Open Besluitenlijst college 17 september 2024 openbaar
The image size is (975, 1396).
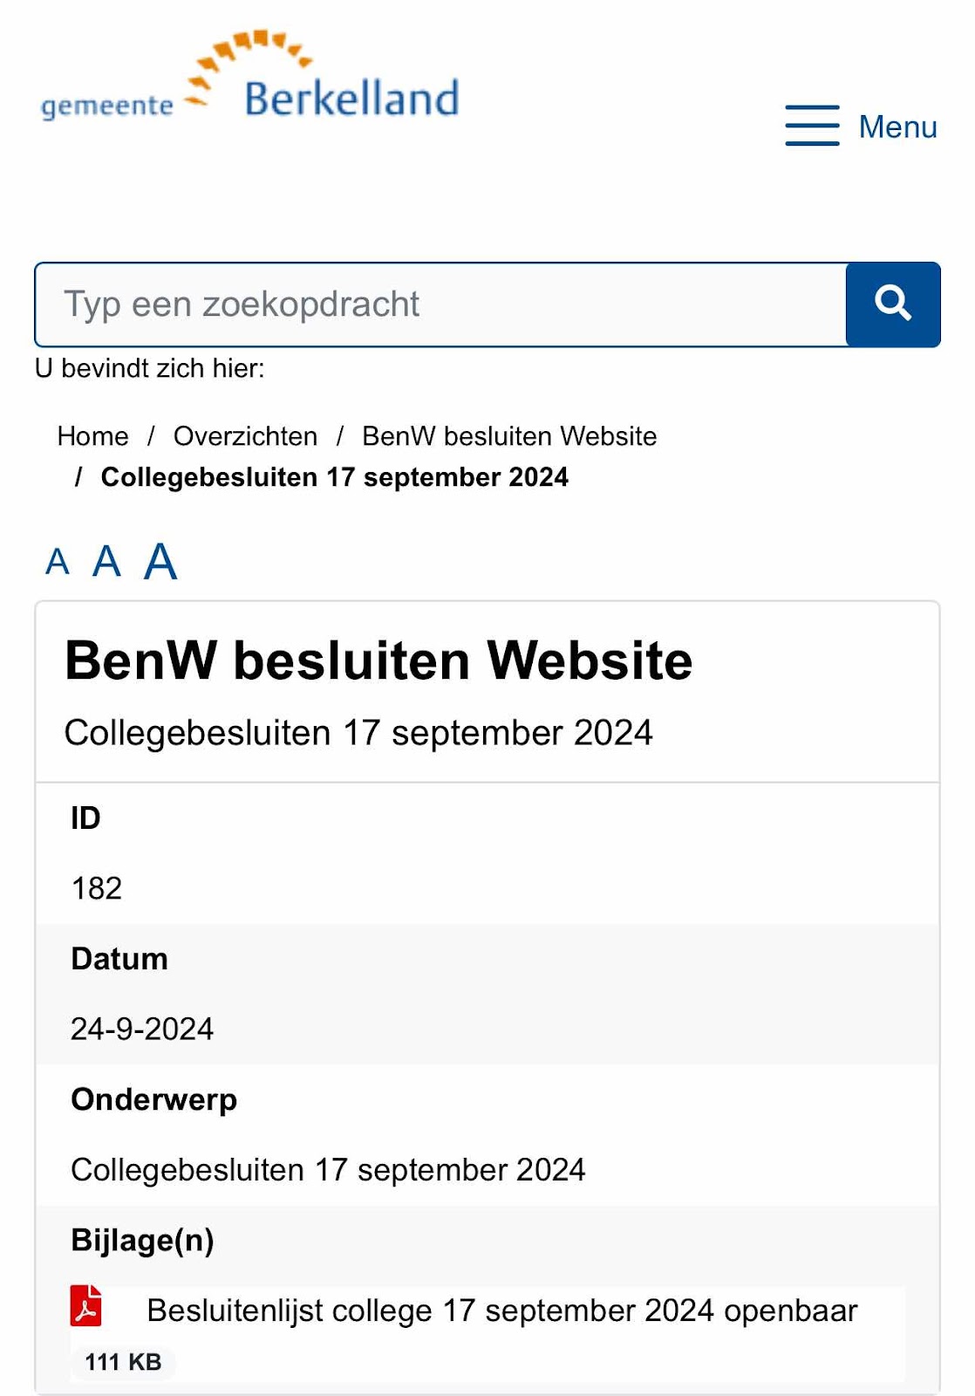pyautogui.click(x=501, y=1310)
